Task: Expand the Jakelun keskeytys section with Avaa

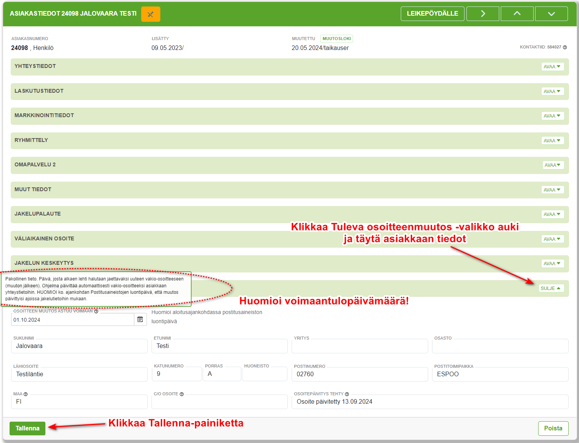Action: click(x=552, y=264)
